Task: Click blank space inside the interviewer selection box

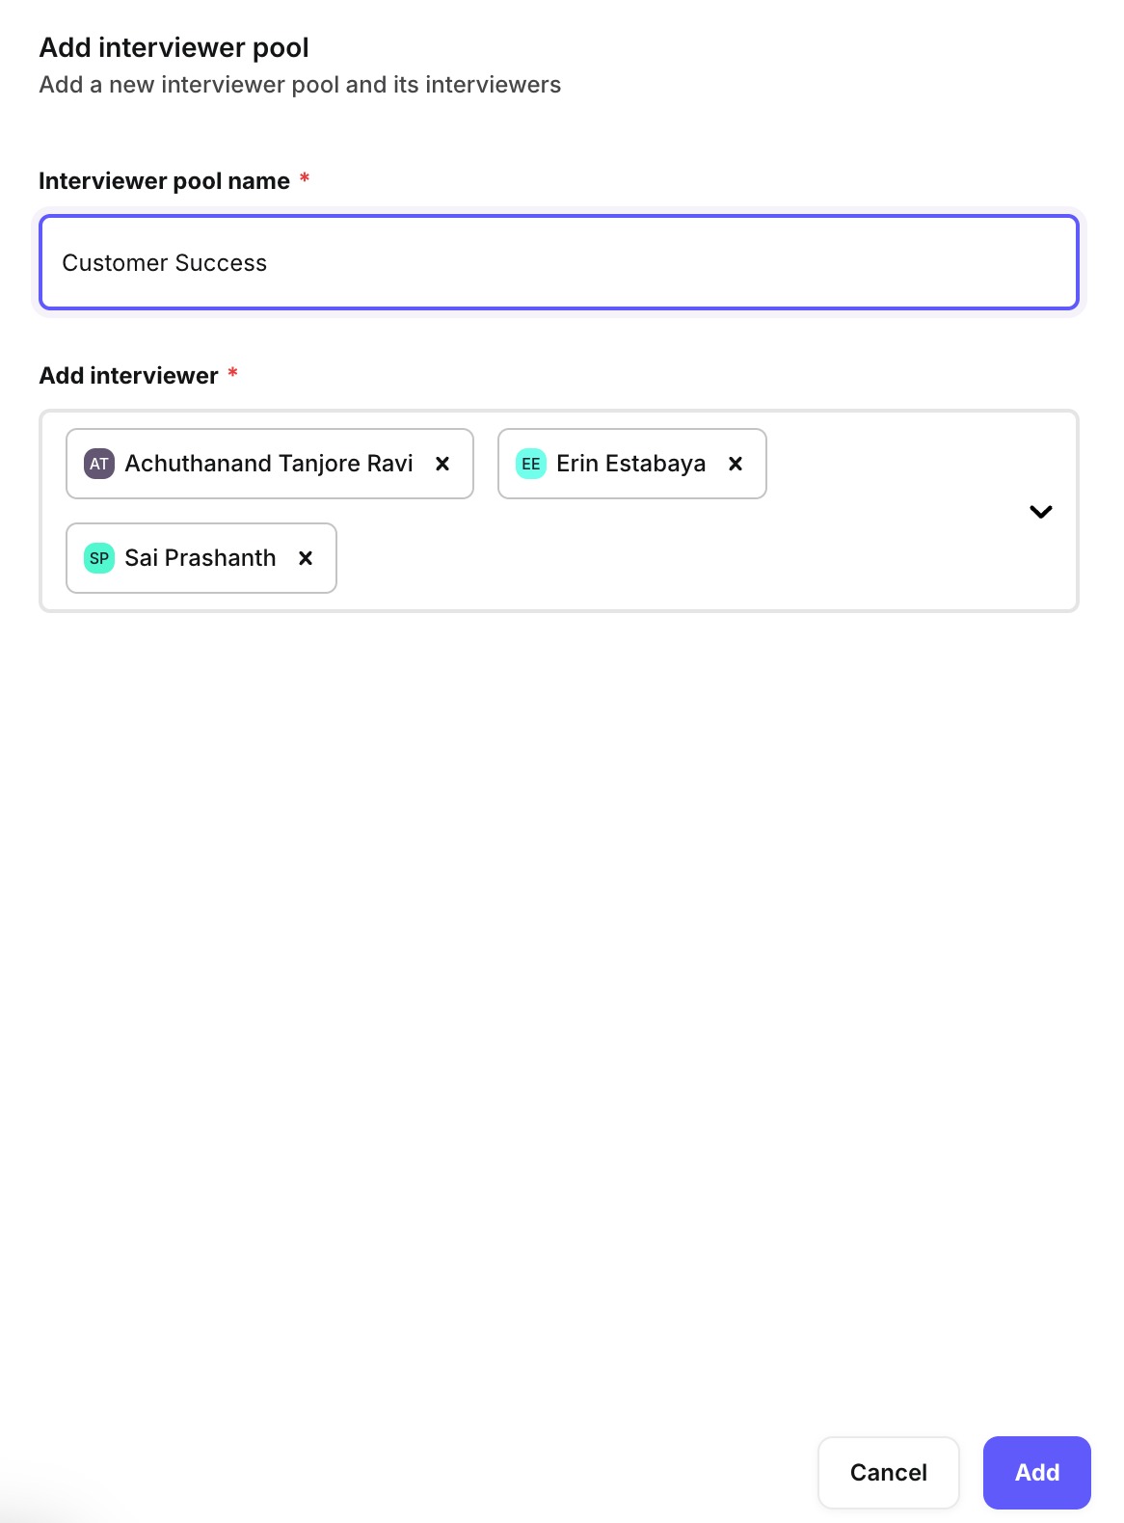Action: click(675, 559)
